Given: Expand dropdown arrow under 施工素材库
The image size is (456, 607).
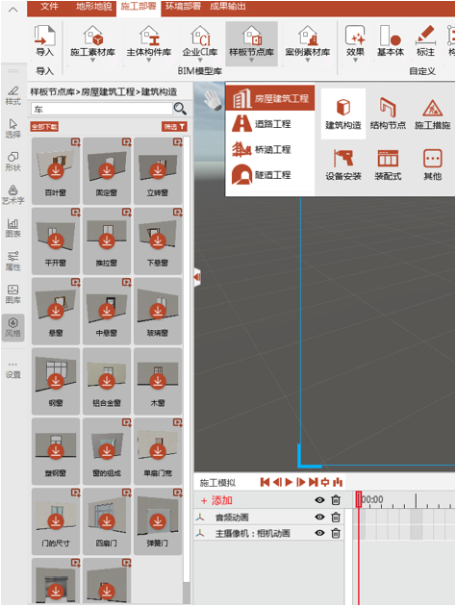Looking at the screenshot, I should [x=93, y=61].
